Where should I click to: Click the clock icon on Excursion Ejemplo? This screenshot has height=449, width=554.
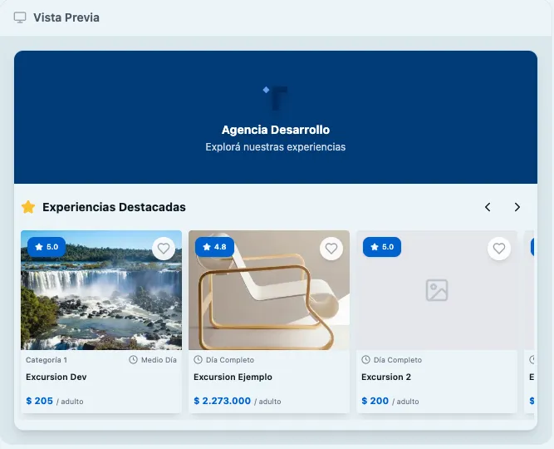(x=199, y=360)
